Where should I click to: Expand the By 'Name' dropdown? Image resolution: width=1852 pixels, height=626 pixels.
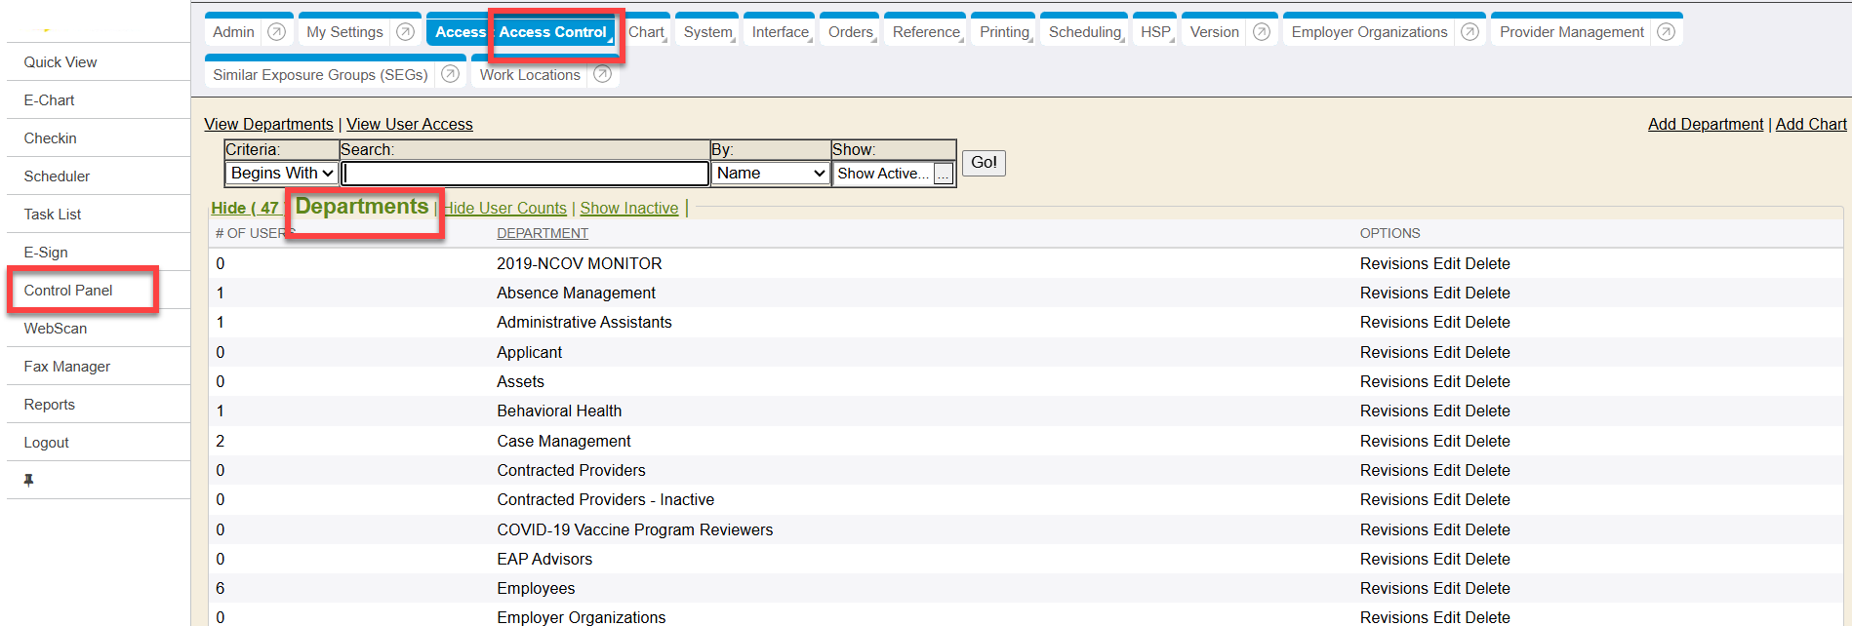(771, 174)
